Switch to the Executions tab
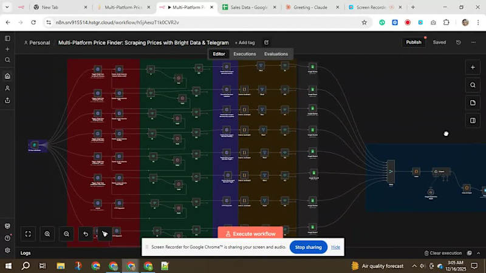Screen dimensions: 486x273 click(x=245, y=54)
